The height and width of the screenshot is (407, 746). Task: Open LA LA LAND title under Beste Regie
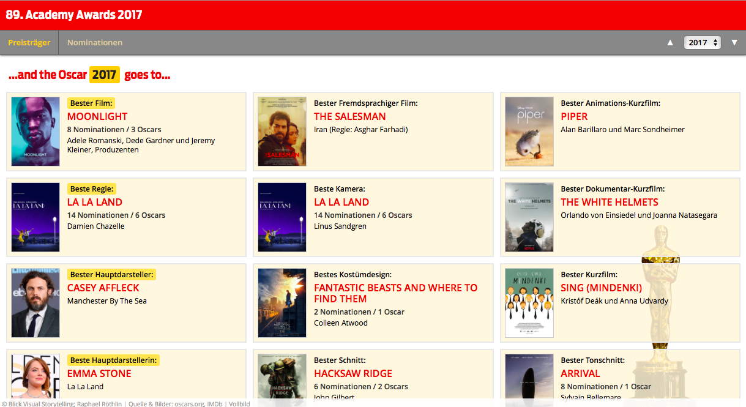[95, 202]
